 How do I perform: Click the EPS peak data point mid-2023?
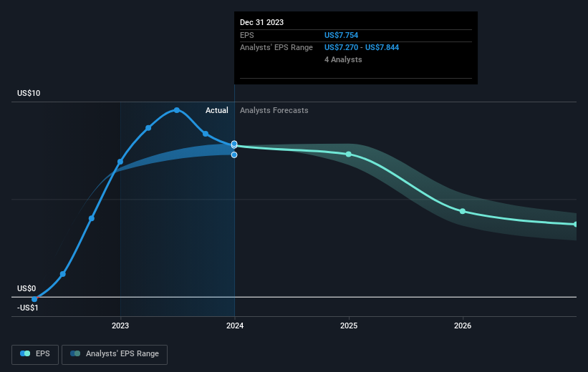point(177,110)
